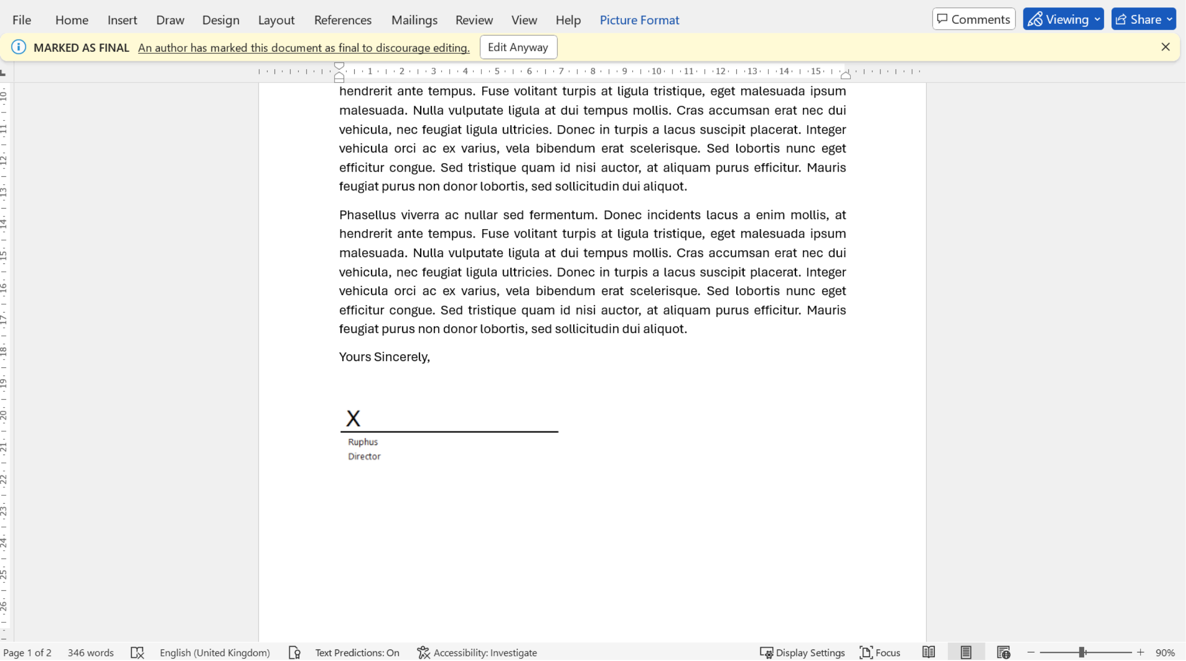
Task: Click the Edit Anyway button
Action: 518,48
